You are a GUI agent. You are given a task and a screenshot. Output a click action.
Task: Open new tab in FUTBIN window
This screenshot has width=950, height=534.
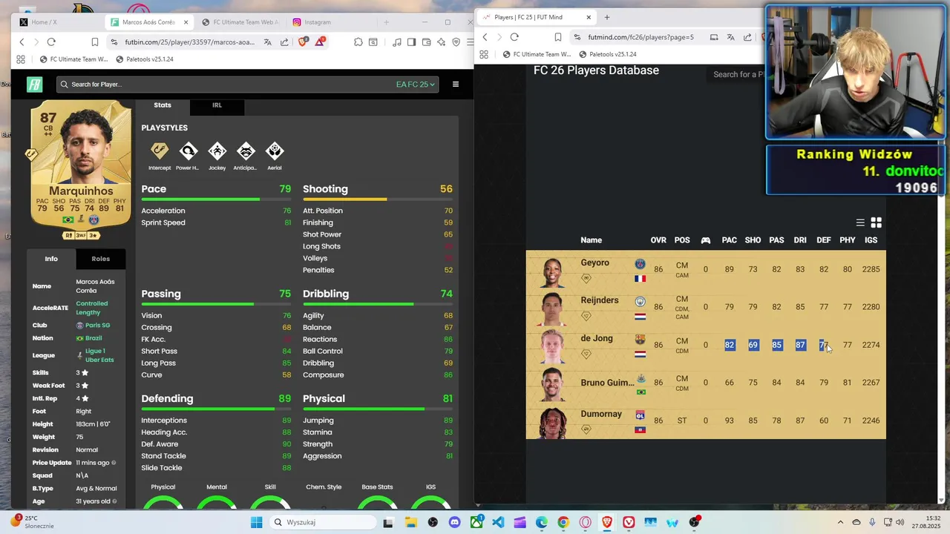click(x=386, y=22)
